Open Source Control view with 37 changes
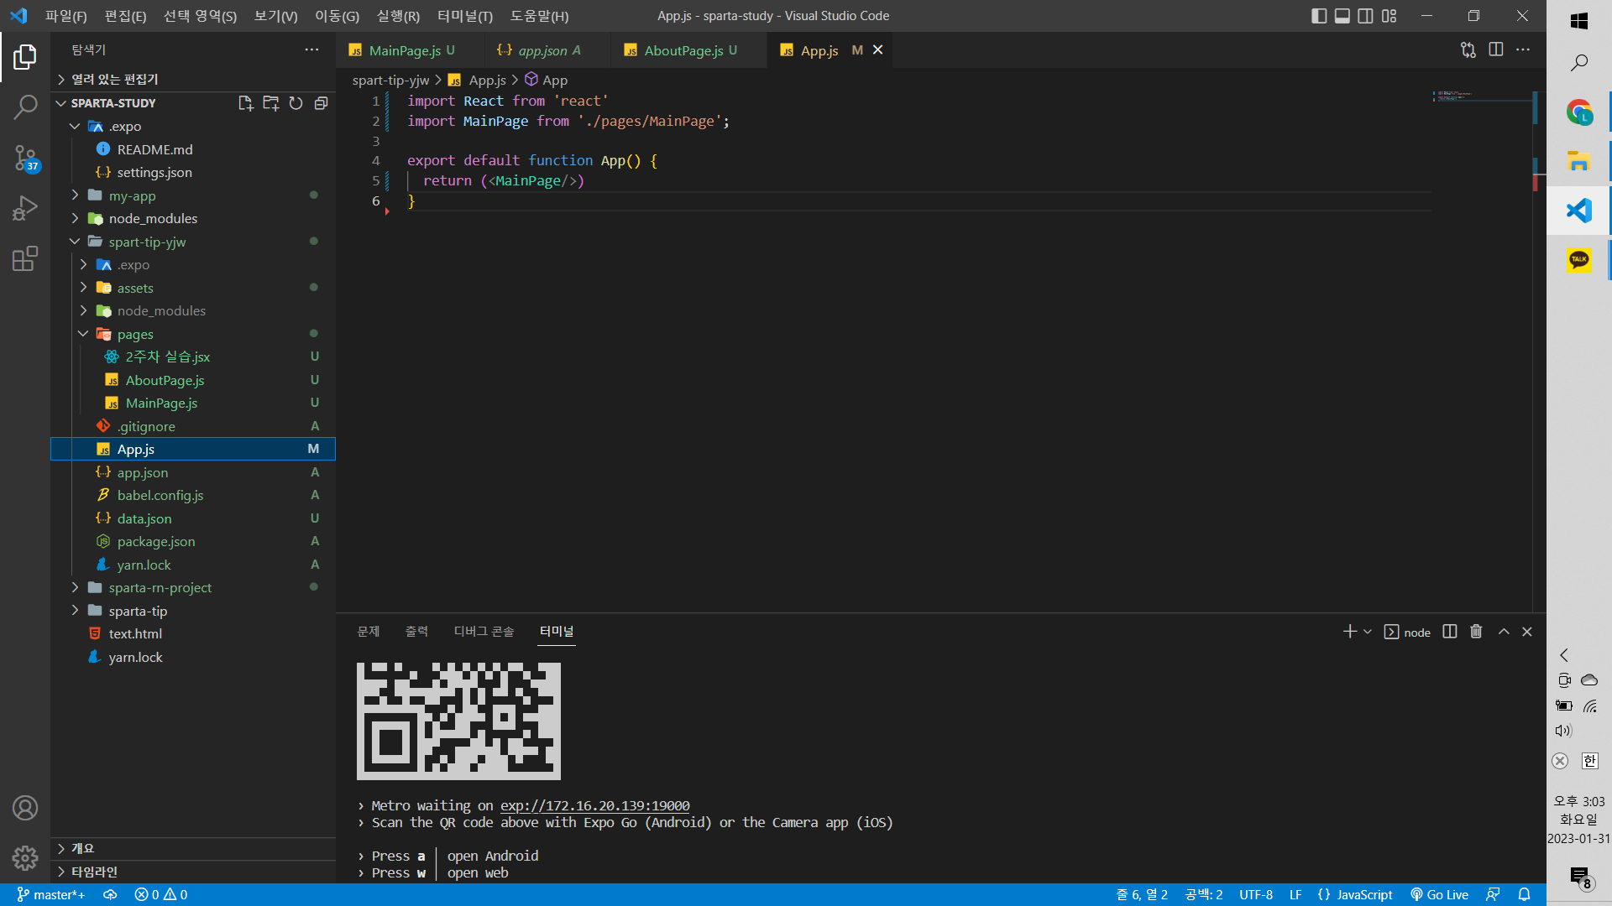Image resolution: width=1612 pixels, height=906 pixels. (25, 158)
